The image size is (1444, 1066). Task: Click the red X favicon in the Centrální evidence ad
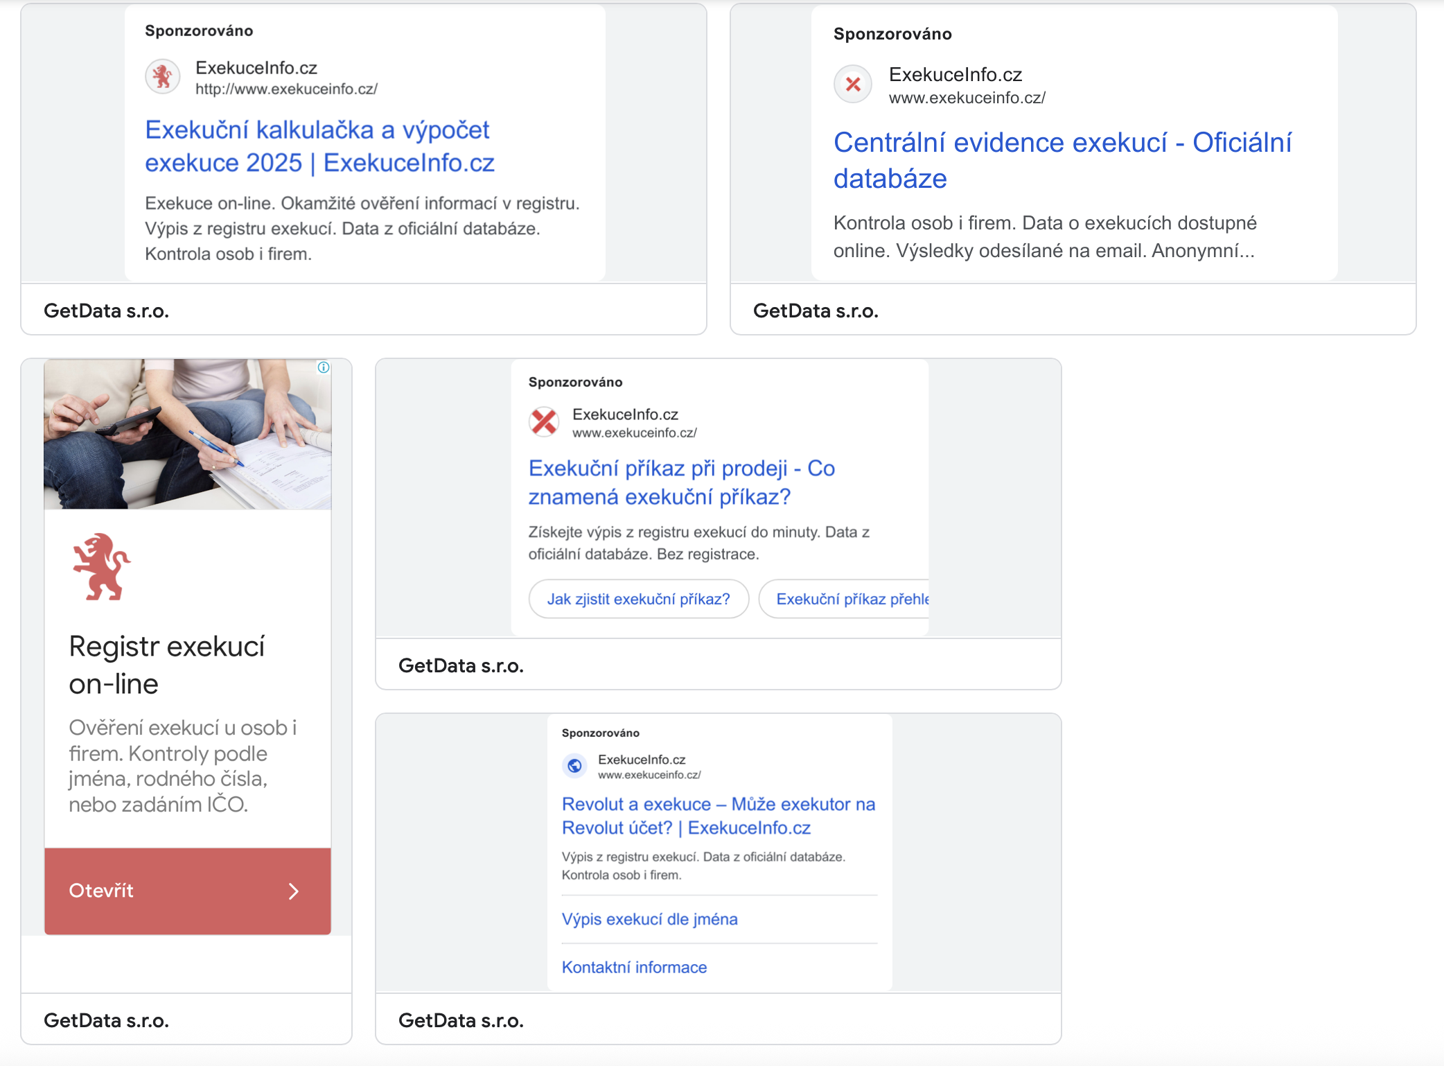[x=853, y=85]
